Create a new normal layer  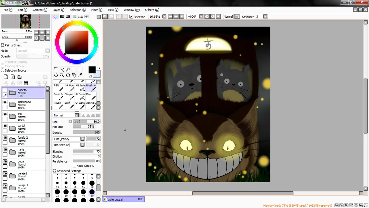(6, 77)
